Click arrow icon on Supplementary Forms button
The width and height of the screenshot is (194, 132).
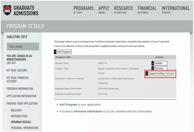coord(147,73)
